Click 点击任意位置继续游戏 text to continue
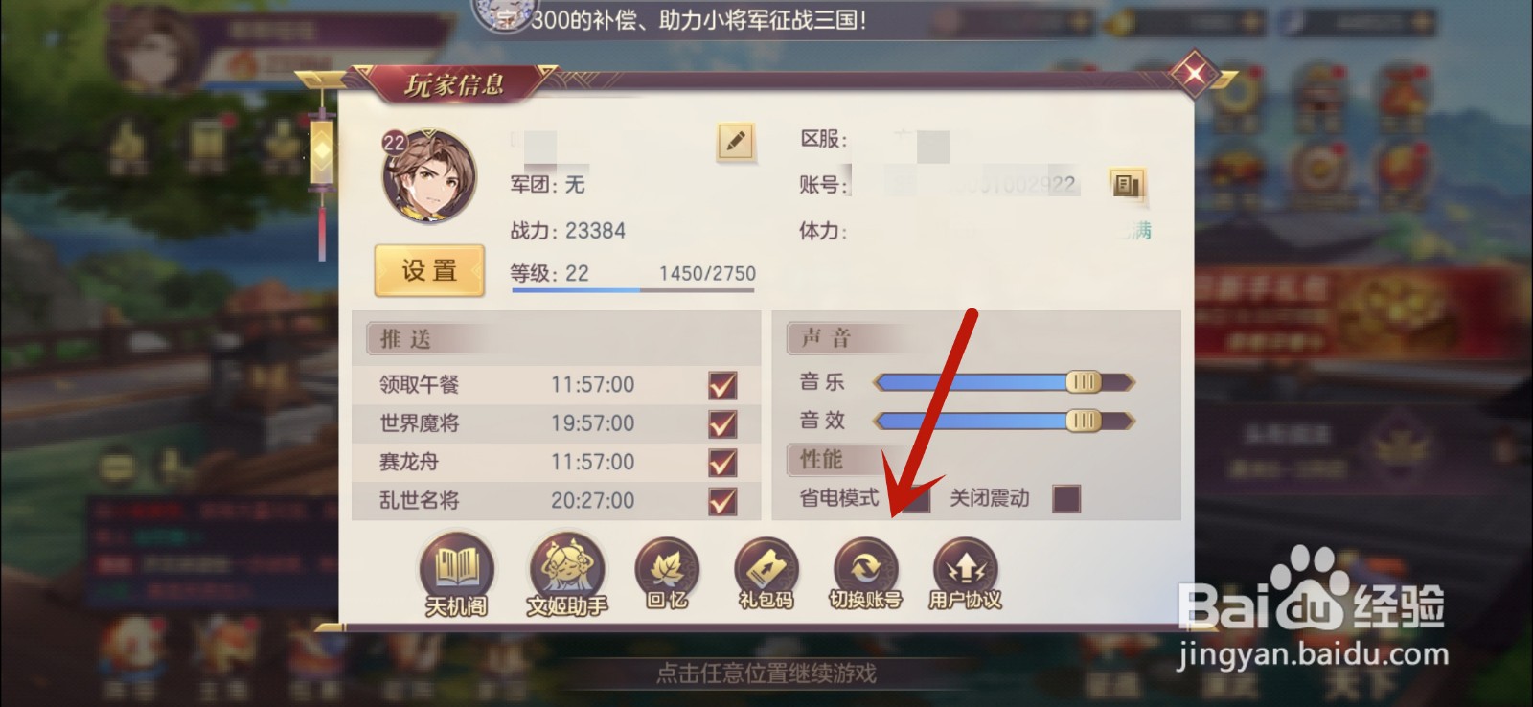Screen dimensions: 1533x707 point(766,673)
